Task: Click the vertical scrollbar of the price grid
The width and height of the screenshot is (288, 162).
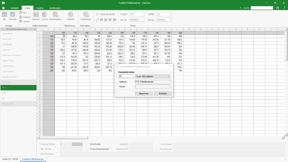Action: [286, 46]
